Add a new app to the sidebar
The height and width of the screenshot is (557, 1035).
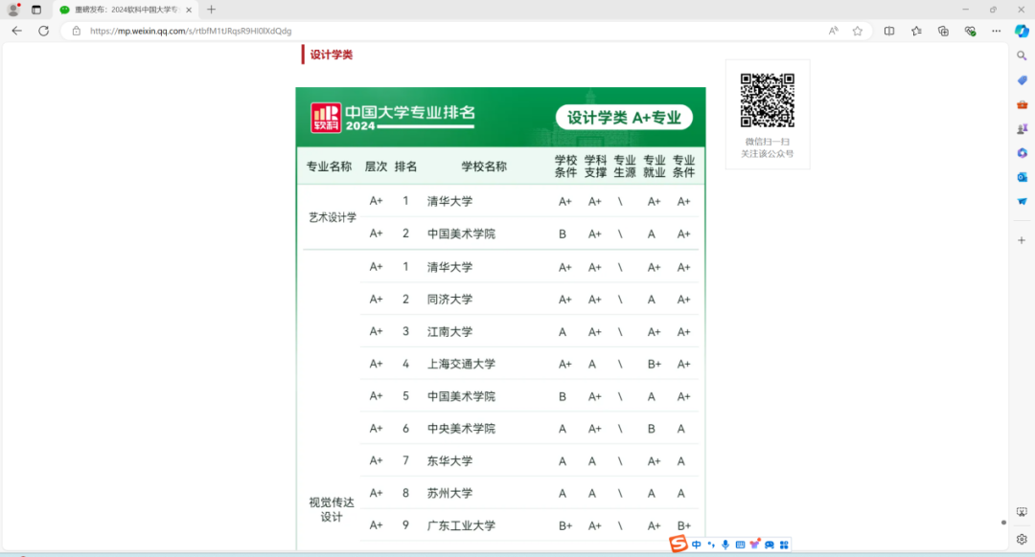(x=1022, y=240)
